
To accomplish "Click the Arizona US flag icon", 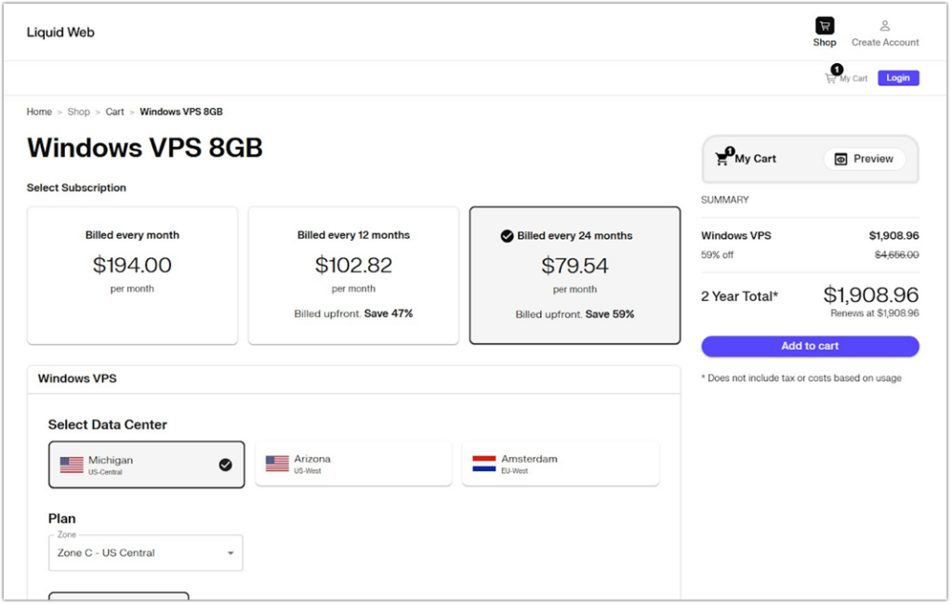I will coord(277,464).
